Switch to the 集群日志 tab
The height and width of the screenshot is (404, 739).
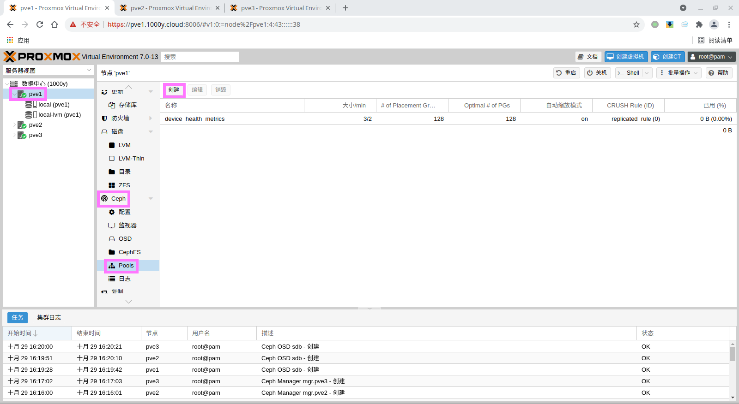pos(49,317)
